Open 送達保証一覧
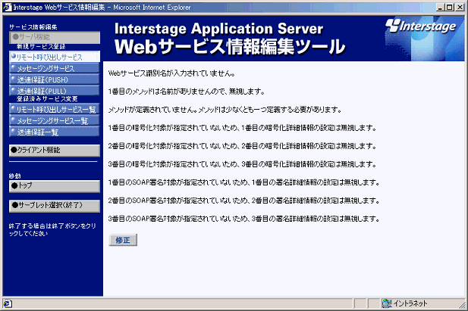This screenshot has height=311, width=468. pos(55,132)
